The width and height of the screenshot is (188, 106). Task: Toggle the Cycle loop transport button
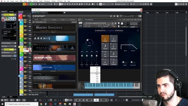91,100
